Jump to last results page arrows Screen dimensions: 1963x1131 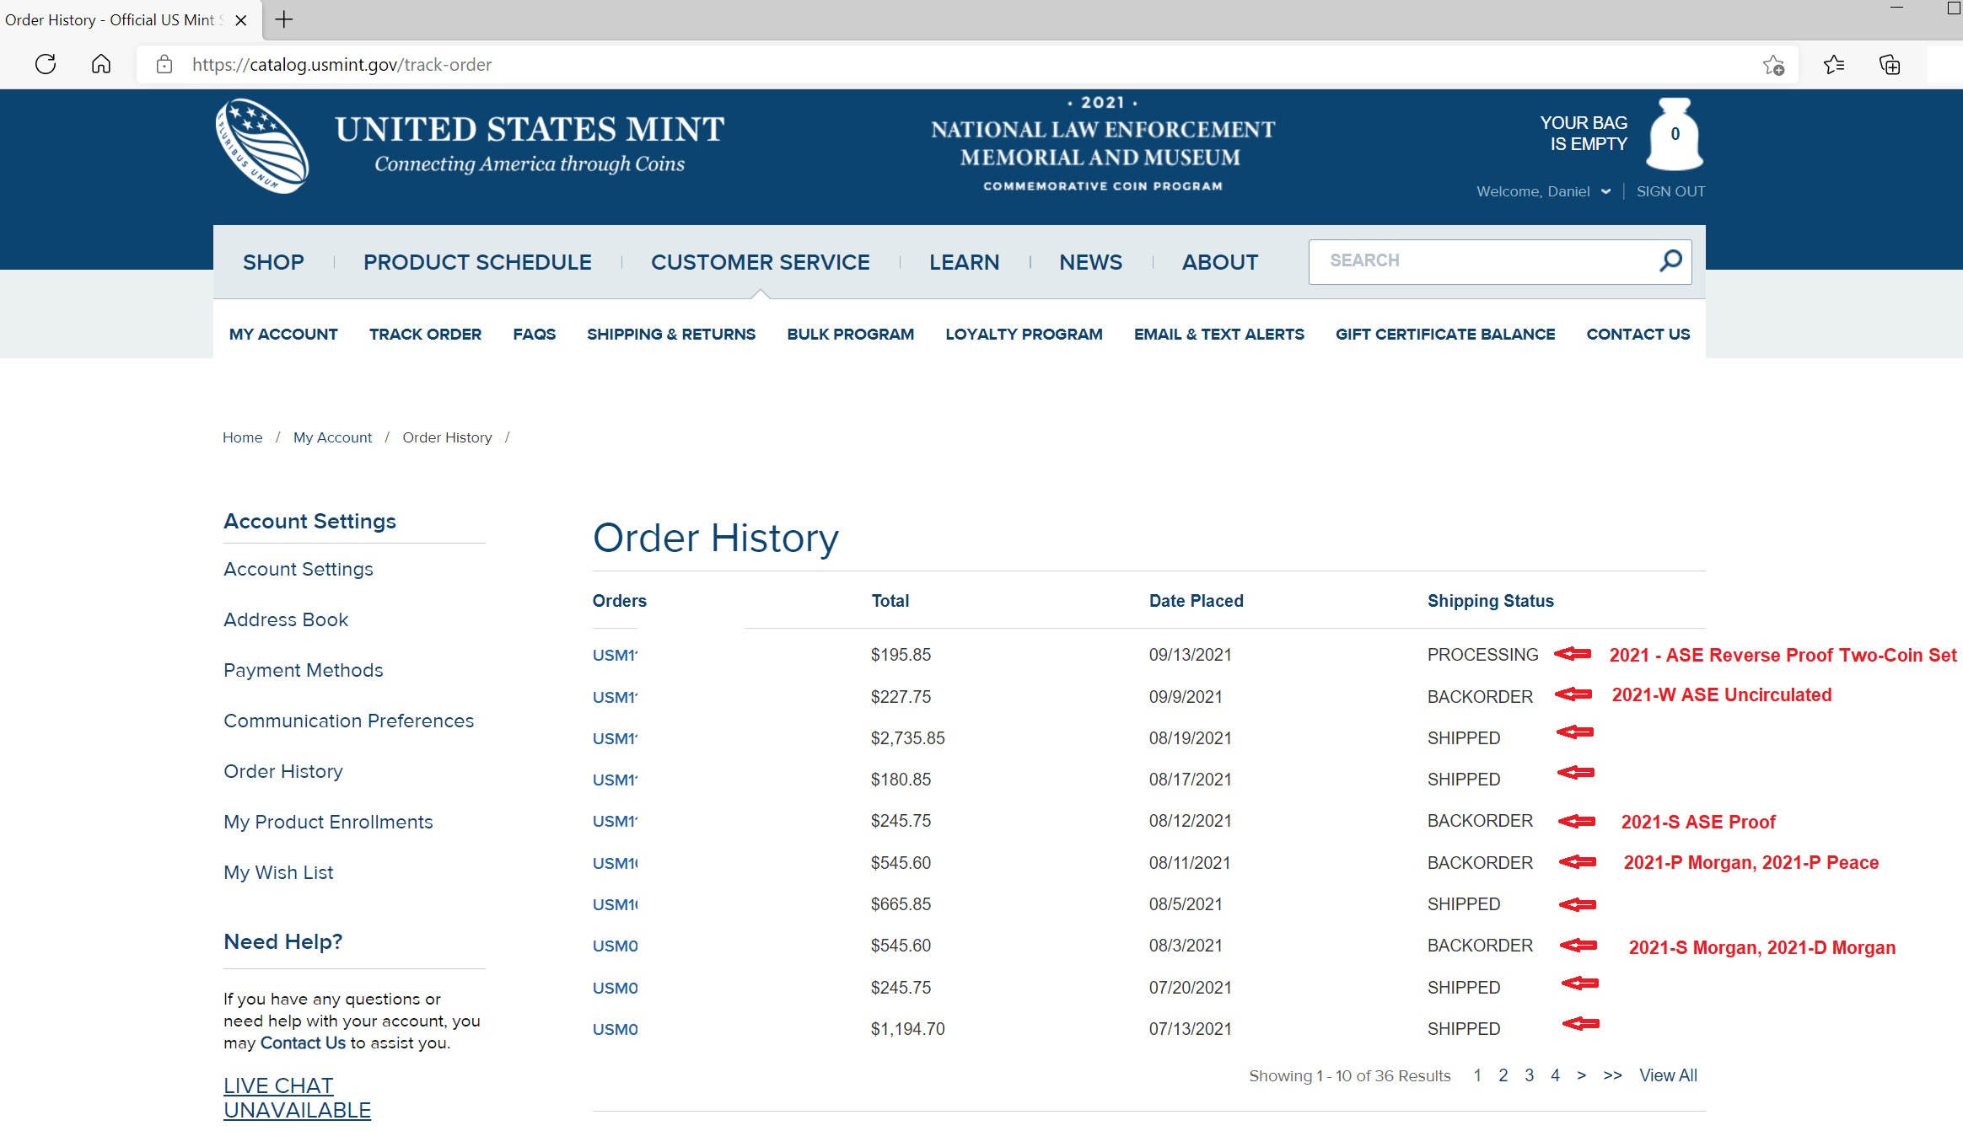click(1612, 1075)
